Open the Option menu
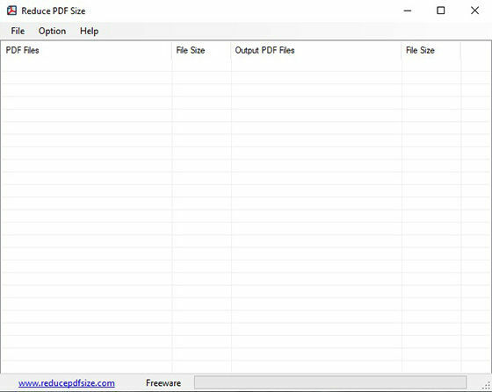The image size is (492, 392). (52, 31)
